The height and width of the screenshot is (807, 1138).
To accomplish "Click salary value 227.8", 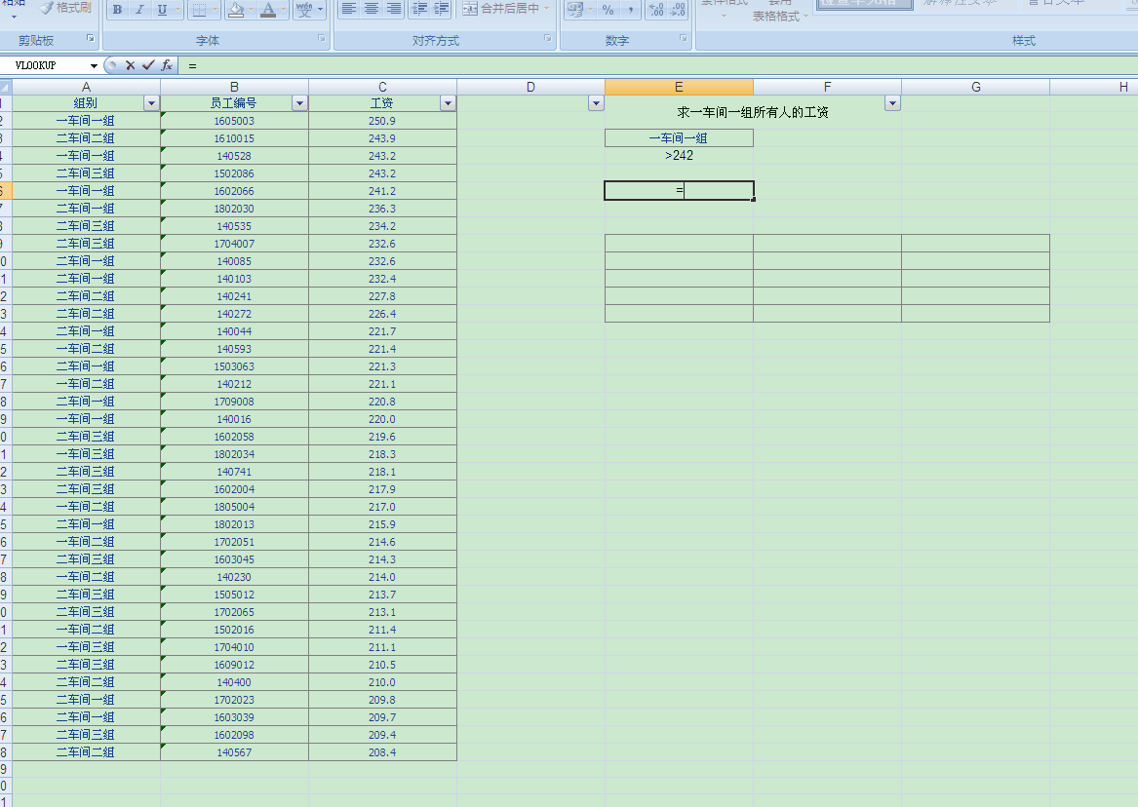I will click(x=382, y=296).
